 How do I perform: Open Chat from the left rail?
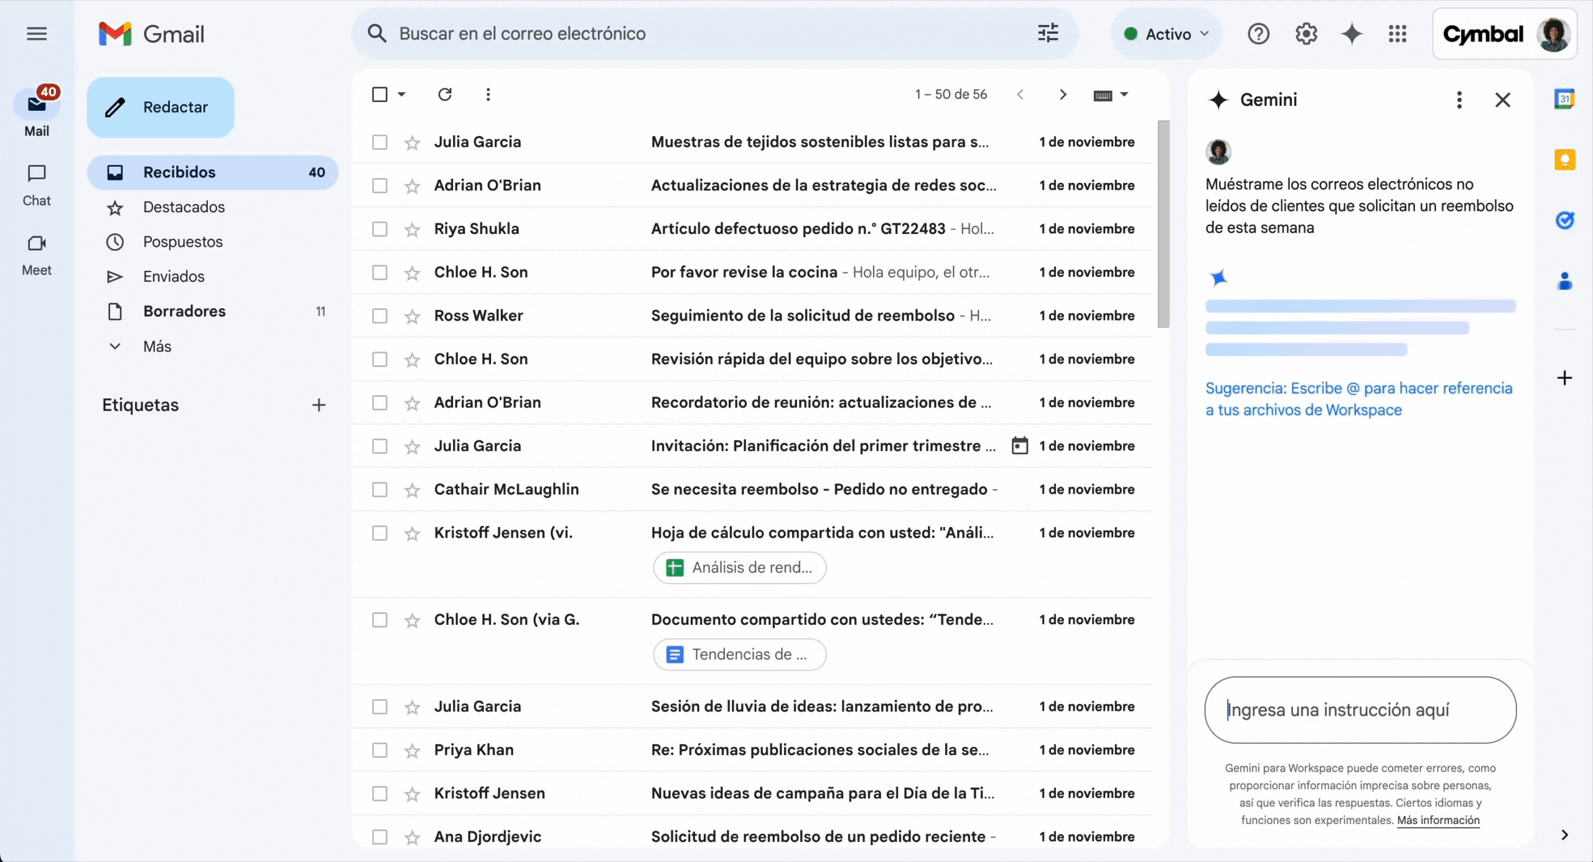(x=37, y=185)
